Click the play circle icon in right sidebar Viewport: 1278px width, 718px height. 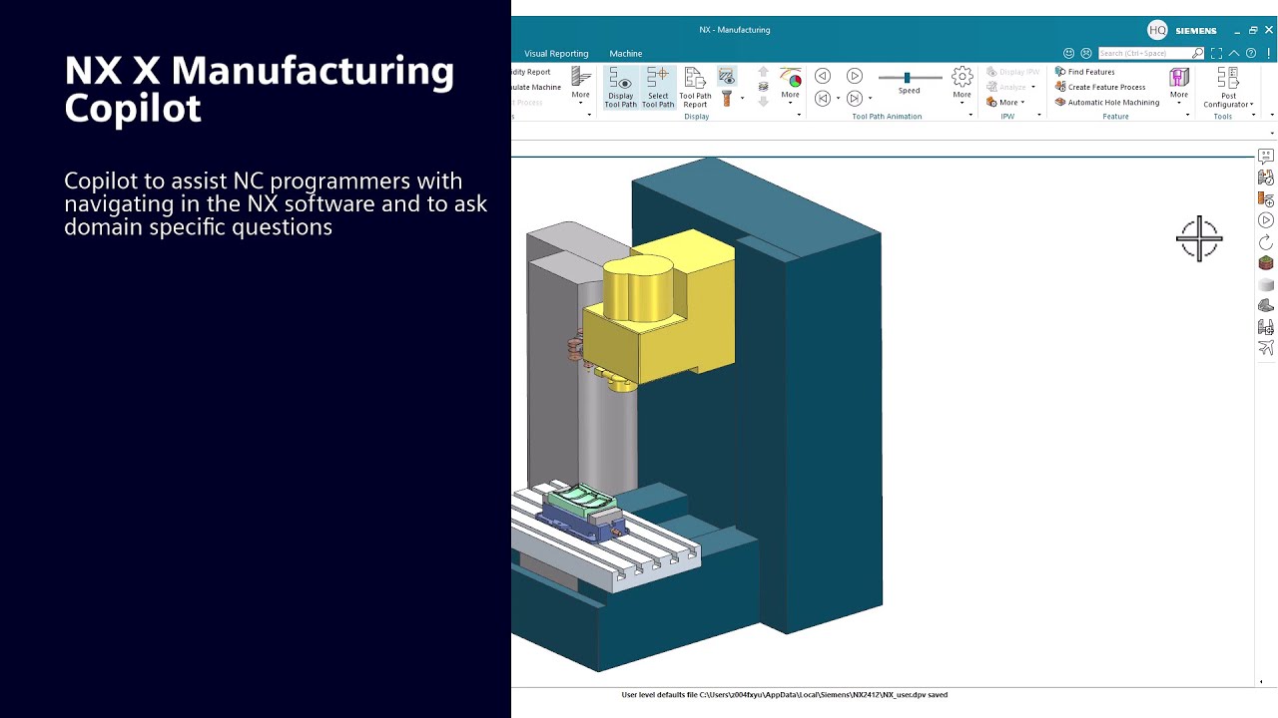pos(1266,220)
